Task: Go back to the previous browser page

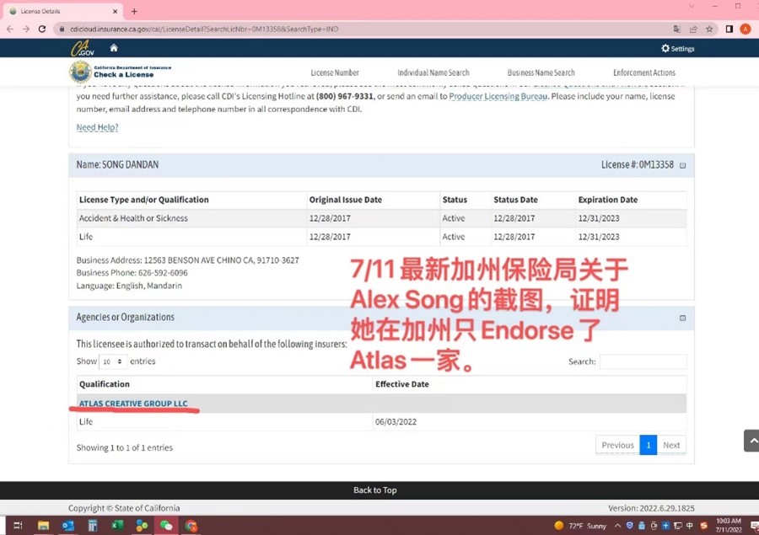Action: 10,29
